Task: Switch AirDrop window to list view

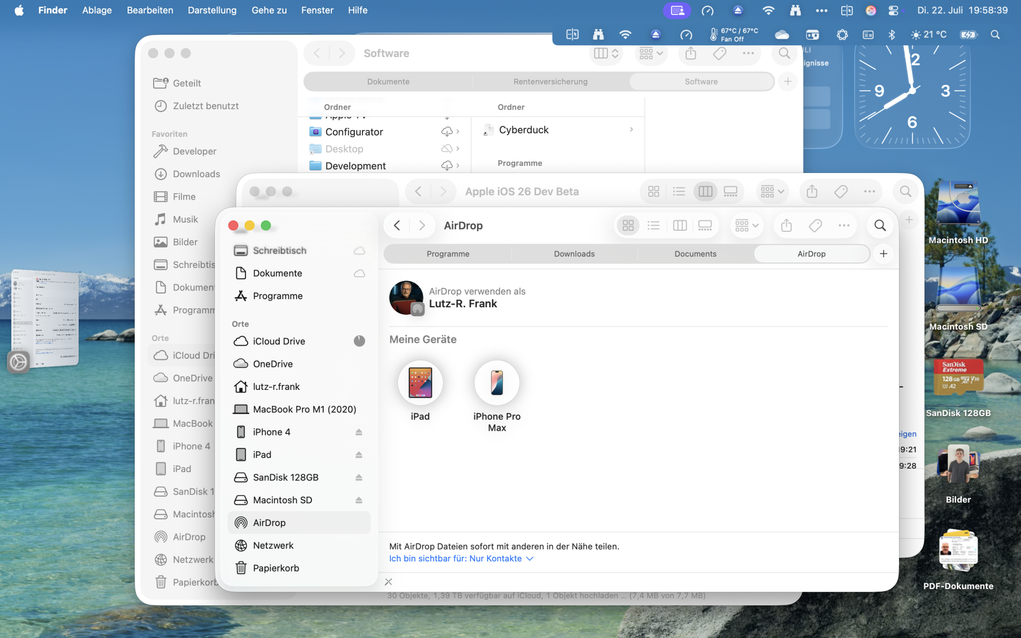Action: (x=653, y=226)
